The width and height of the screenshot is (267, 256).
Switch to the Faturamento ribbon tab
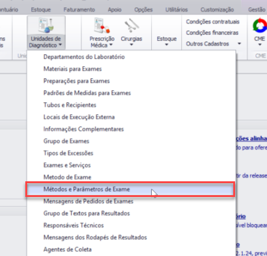[x=79, y=10]
